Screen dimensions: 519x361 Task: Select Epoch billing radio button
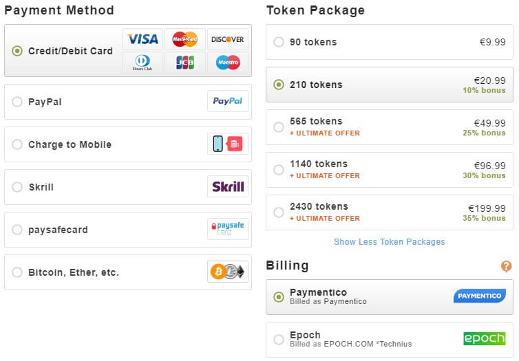click(279, 340)
